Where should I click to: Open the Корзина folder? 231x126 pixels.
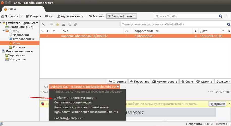[x=19, y=47]
